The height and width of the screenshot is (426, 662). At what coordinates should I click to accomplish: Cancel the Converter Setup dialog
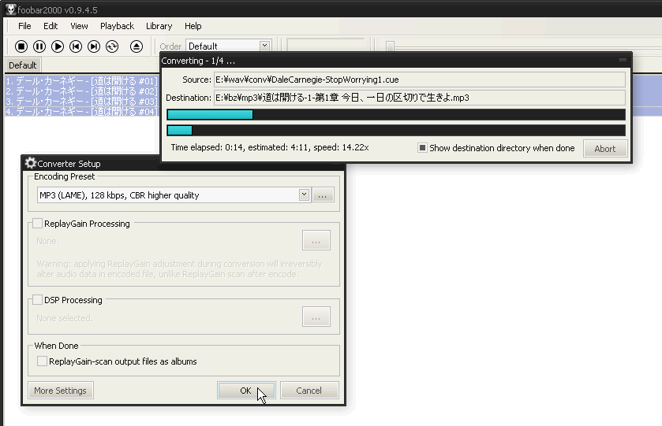point(309,391)
